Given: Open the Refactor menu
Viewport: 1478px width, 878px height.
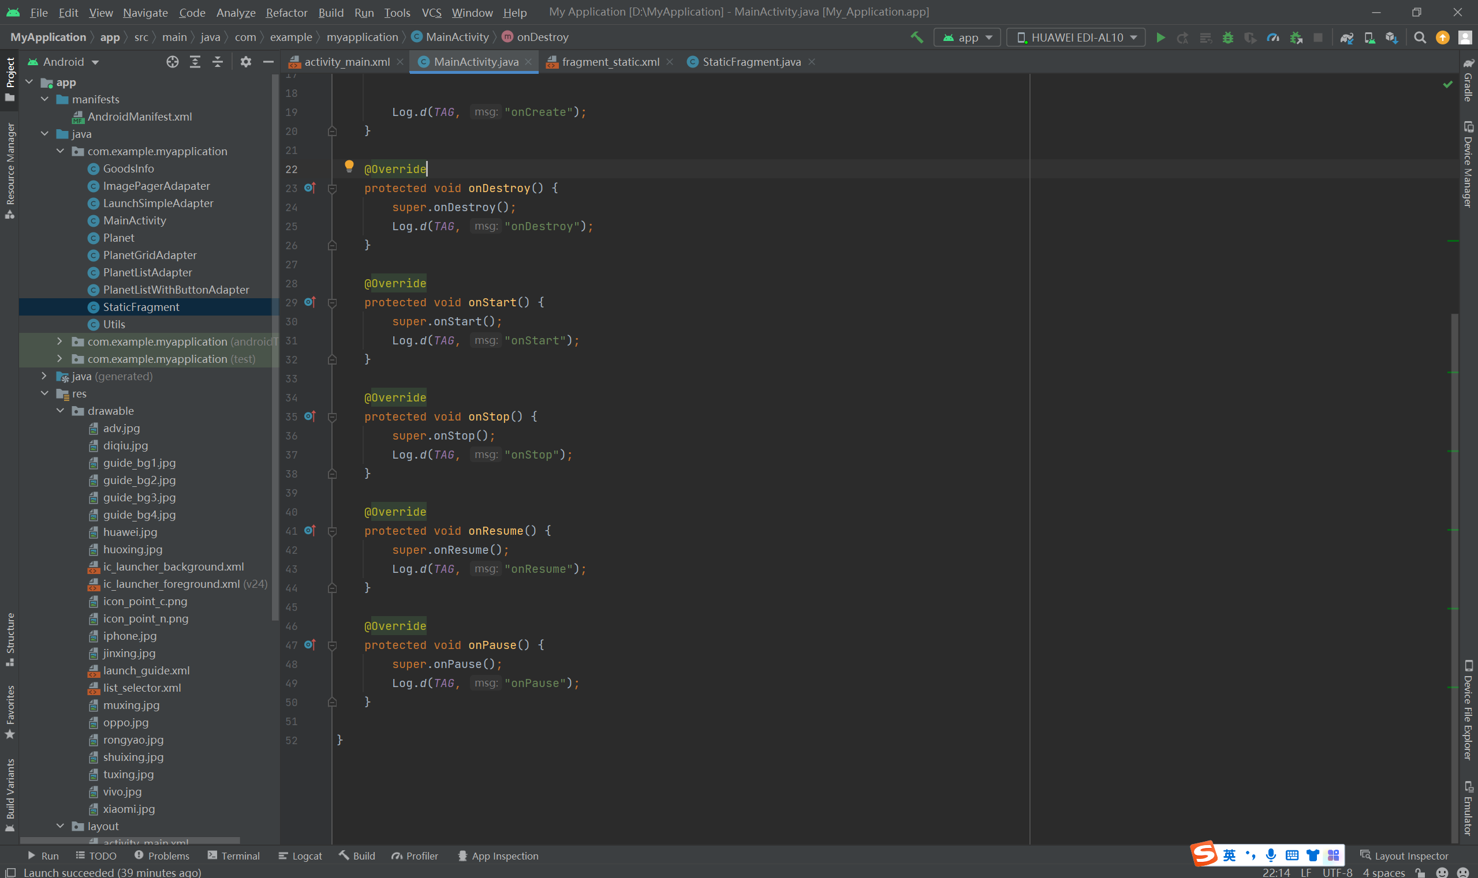Looking at the screenshot, I should pyautogui.click(x=286, y=13).
